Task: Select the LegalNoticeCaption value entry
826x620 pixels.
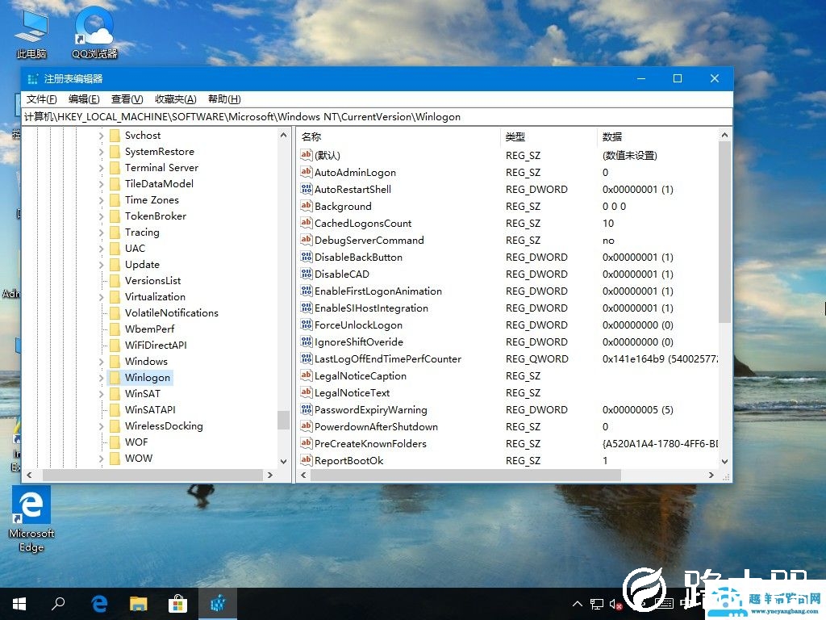Action: click(360, 375)
